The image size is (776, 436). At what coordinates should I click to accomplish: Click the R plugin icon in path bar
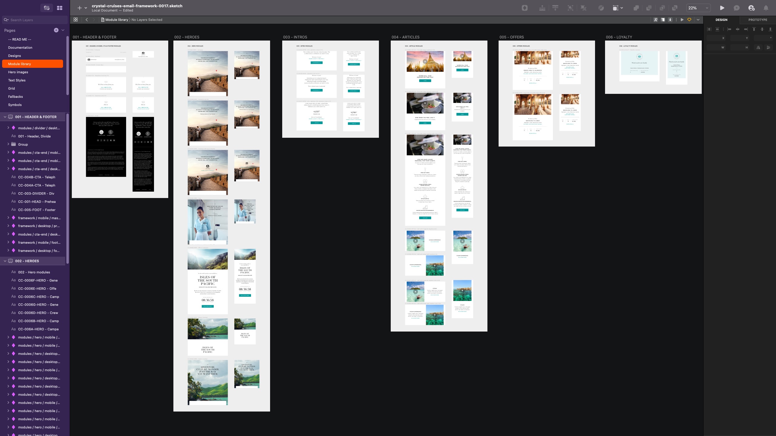tap(656, 20)
